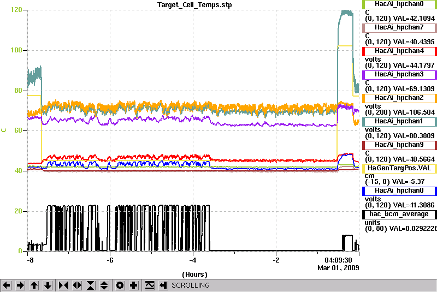Viewport: 437px width, 292px height.
Task: Select the hac_bcm_average legend entry
Action: (399, 214)
